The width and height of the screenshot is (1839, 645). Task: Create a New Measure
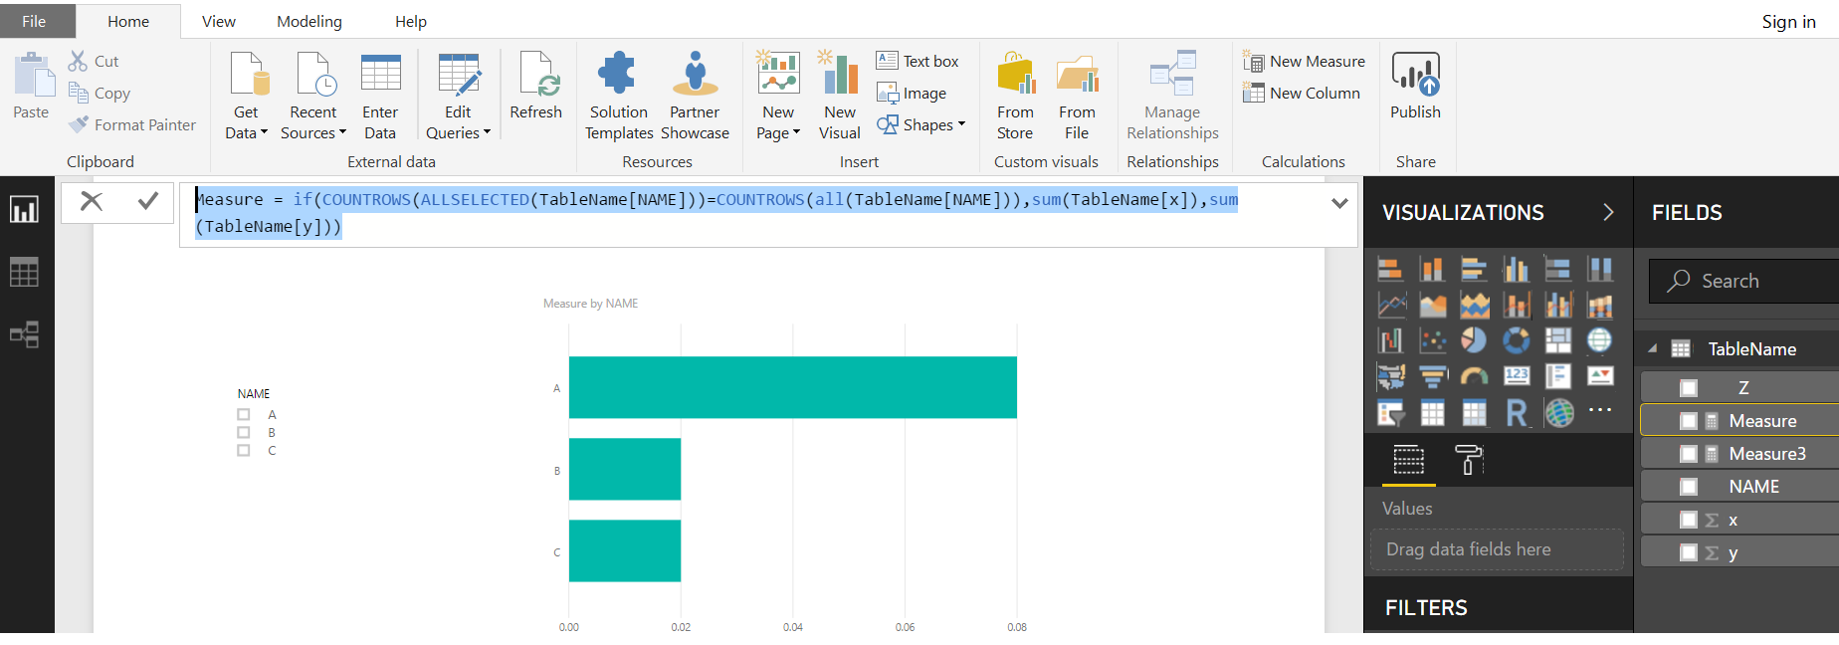coord(1304,61)
